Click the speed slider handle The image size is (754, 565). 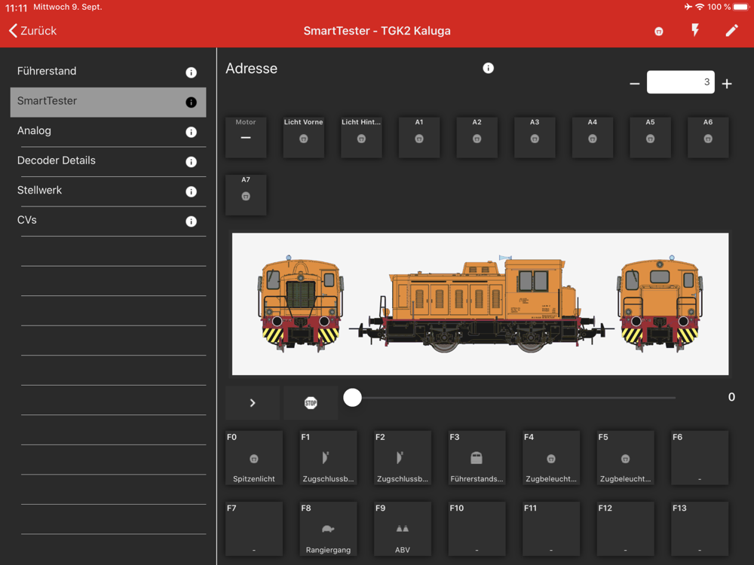pos(352,398)
